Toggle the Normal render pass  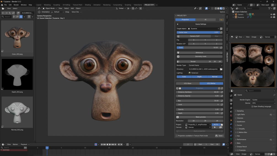[x=215, y=77]
